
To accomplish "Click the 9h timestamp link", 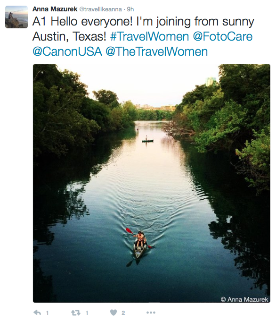I will [130, 9].
